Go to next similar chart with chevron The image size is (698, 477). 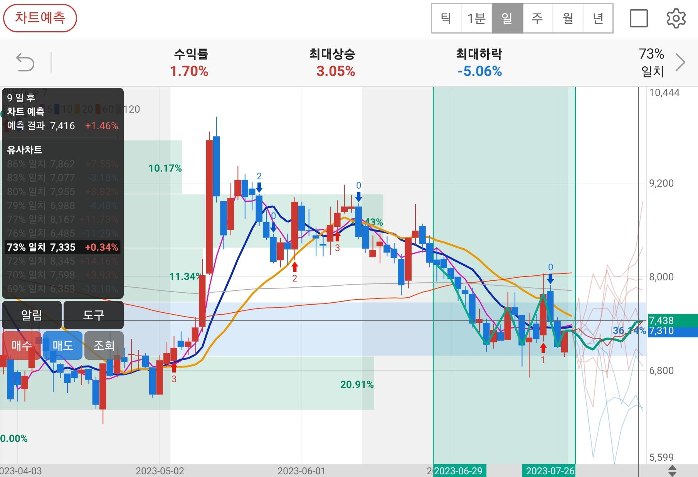tap(681, 62)
